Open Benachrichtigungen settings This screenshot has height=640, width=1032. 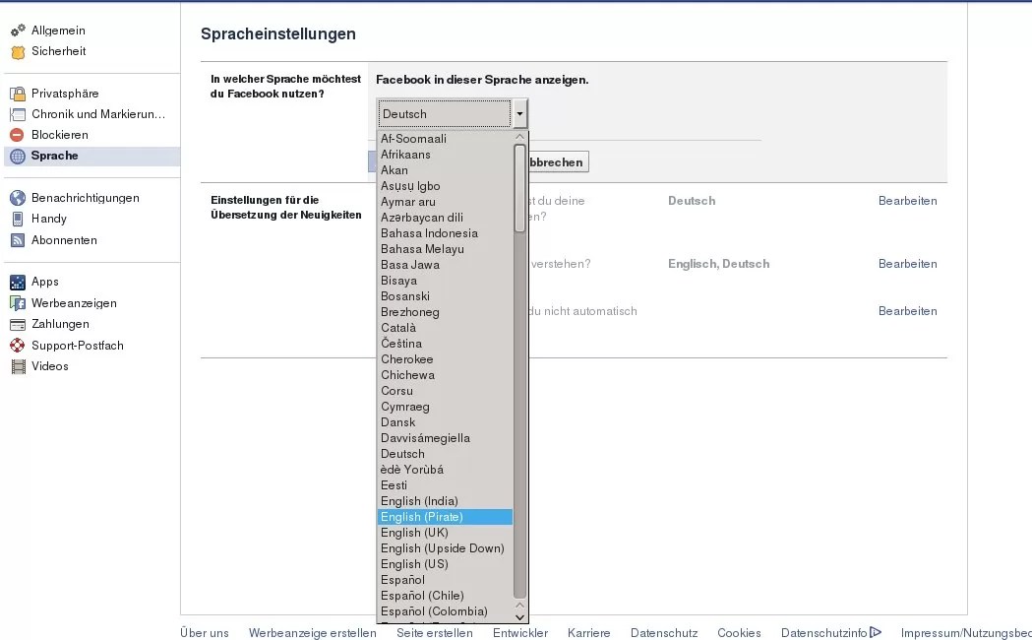tap(86, 198)
